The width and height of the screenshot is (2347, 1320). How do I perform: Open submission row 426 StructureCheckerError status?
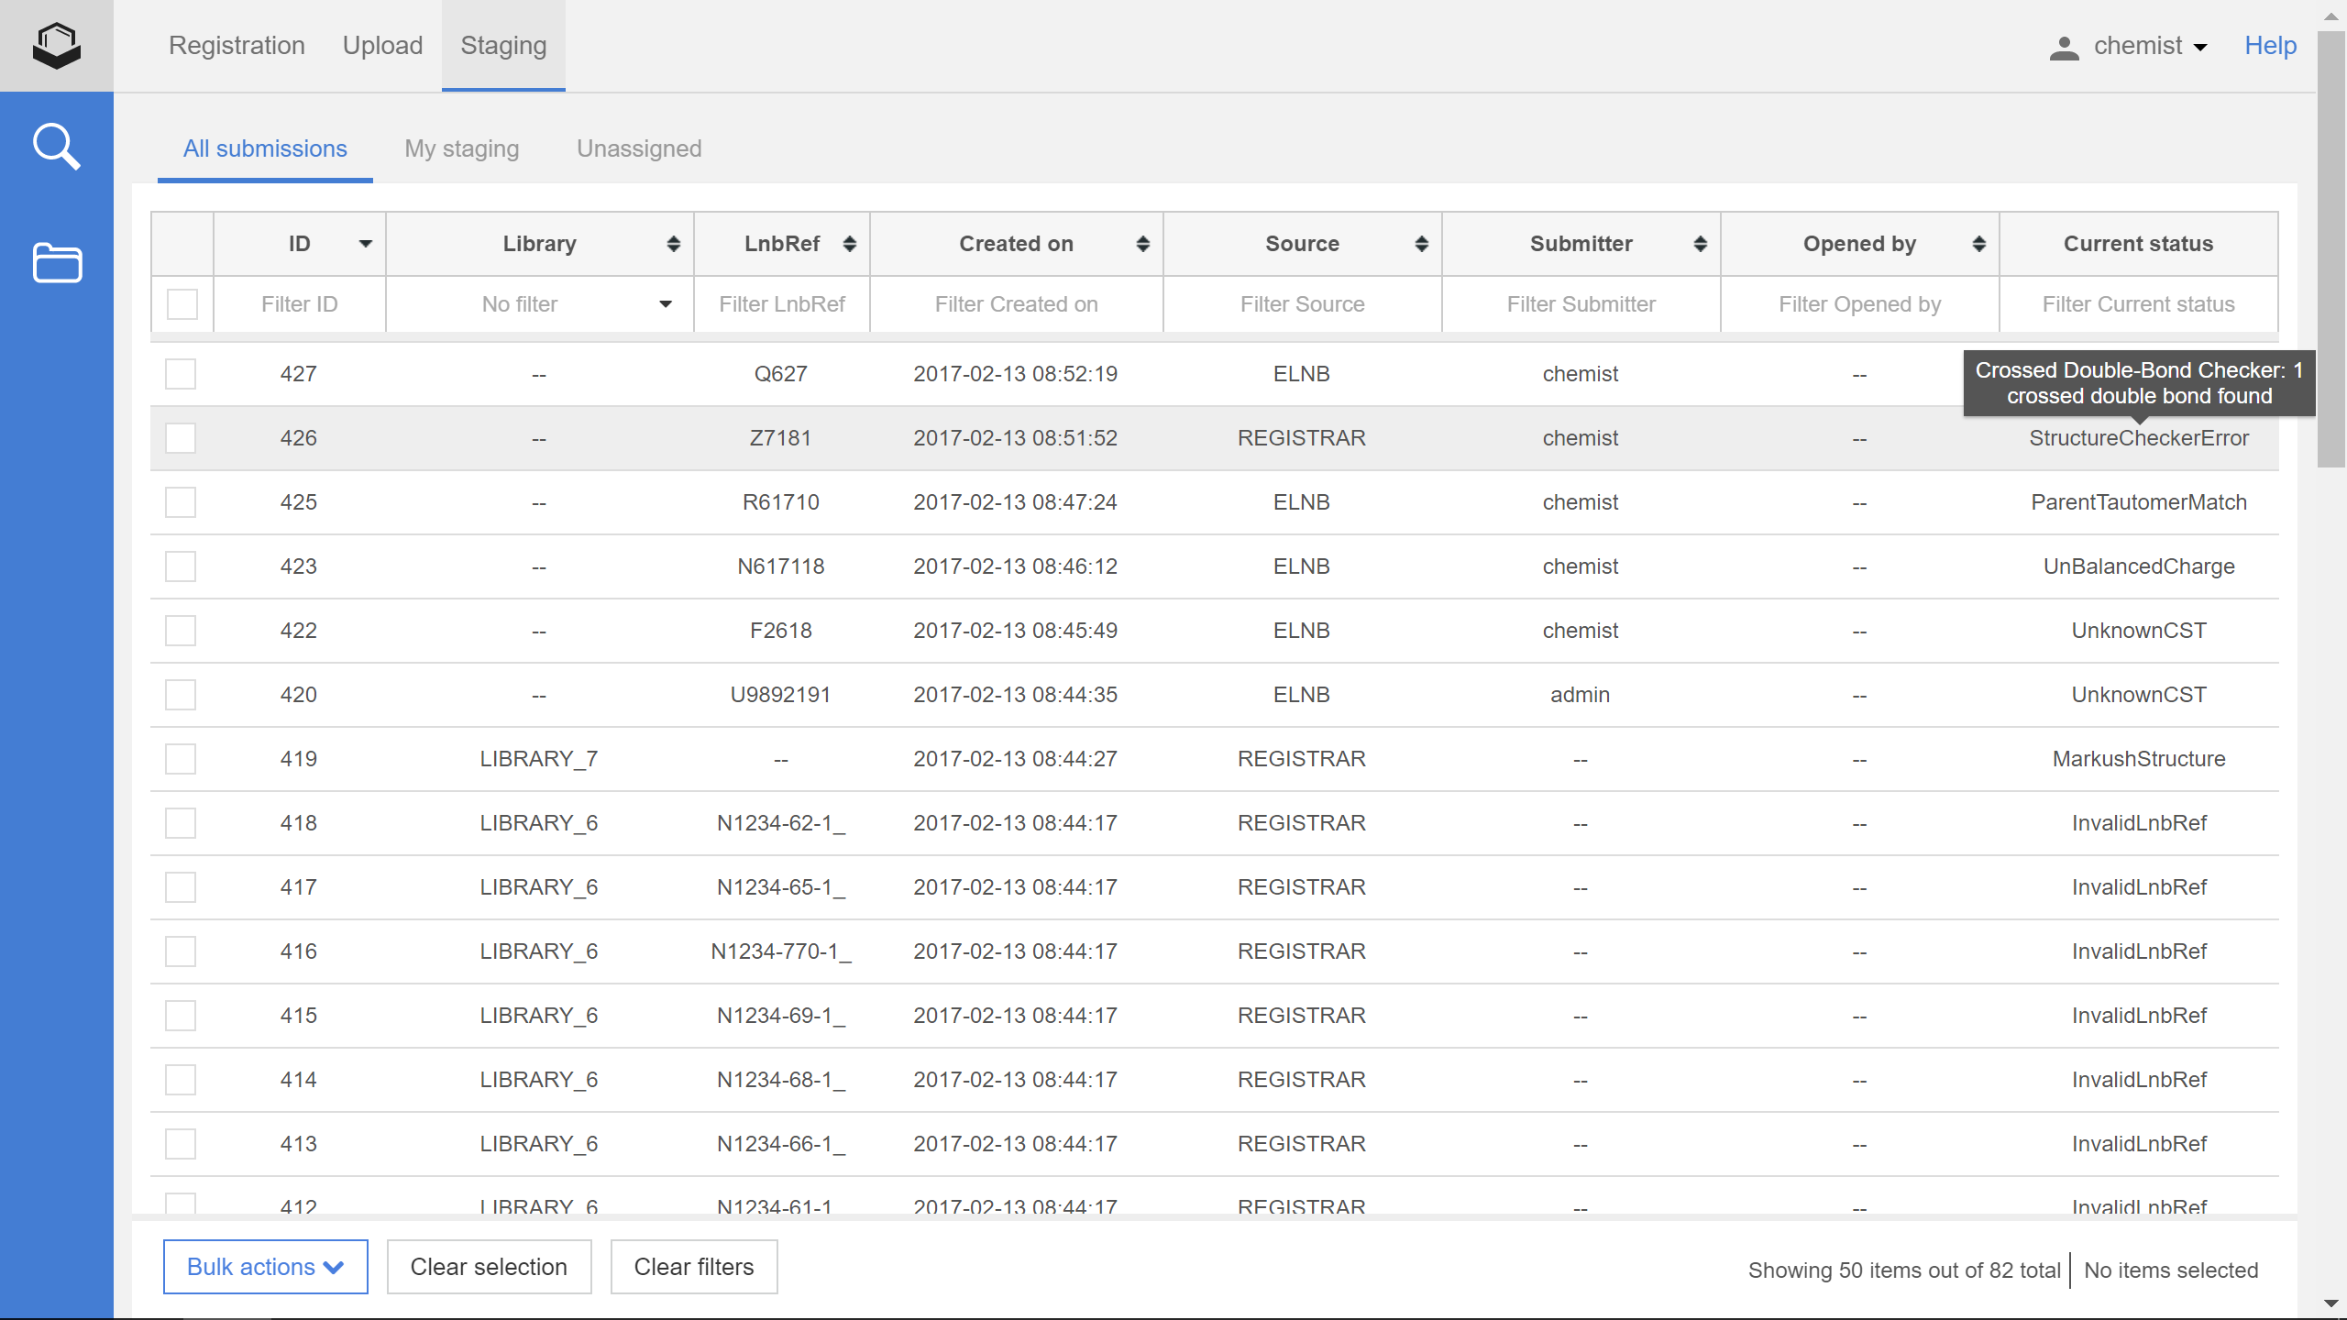point(2139,438)
